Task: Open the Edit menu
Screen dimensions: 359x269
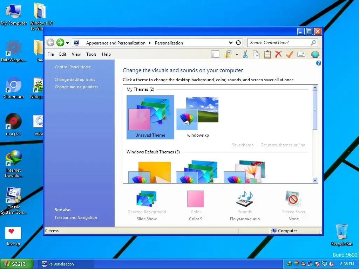Action: point(62,54)
